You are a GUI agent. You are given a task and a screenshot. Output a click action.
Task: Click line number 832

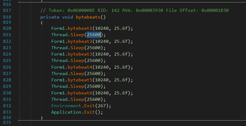click(x=7, y=106)
